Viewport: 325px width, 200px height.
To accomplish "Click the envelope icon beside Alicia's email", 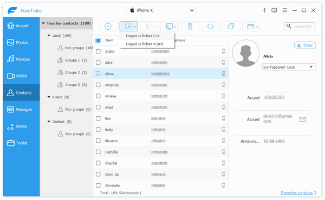I will coord(303,119).
